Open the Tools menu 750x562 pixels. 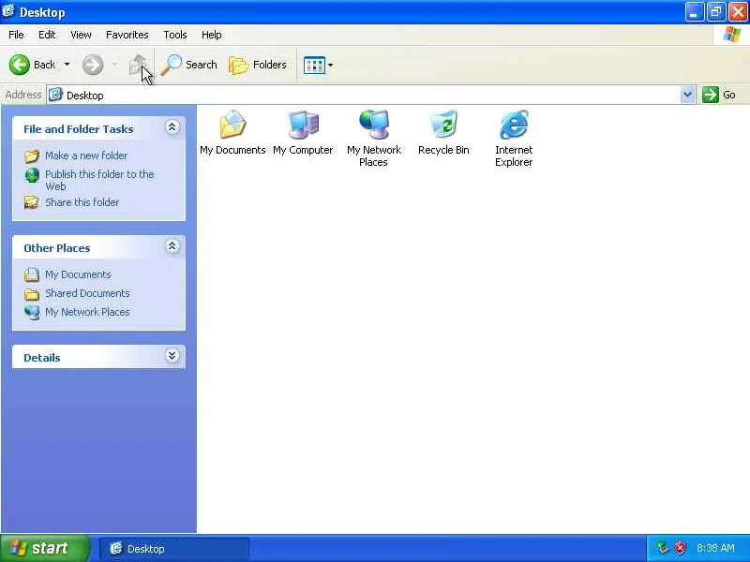[x=175, y=35]
